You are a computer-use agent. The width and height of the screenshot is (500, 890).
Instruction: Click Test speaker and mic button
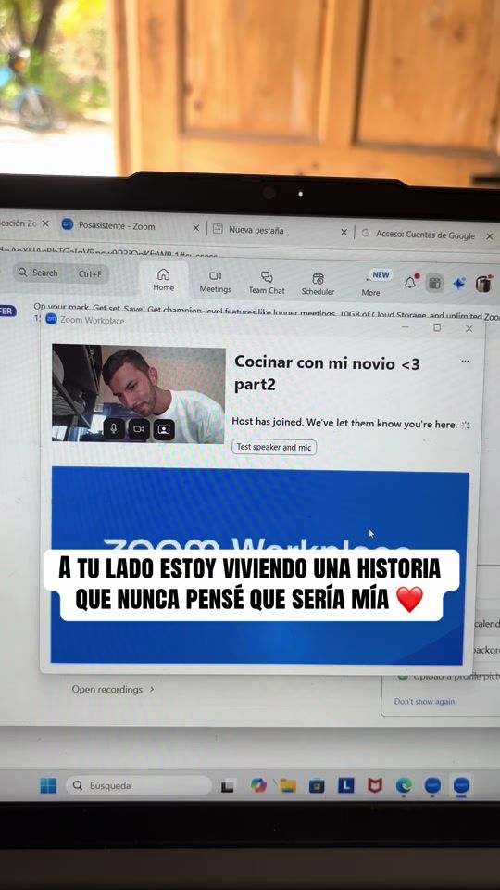tap(274, 447)
